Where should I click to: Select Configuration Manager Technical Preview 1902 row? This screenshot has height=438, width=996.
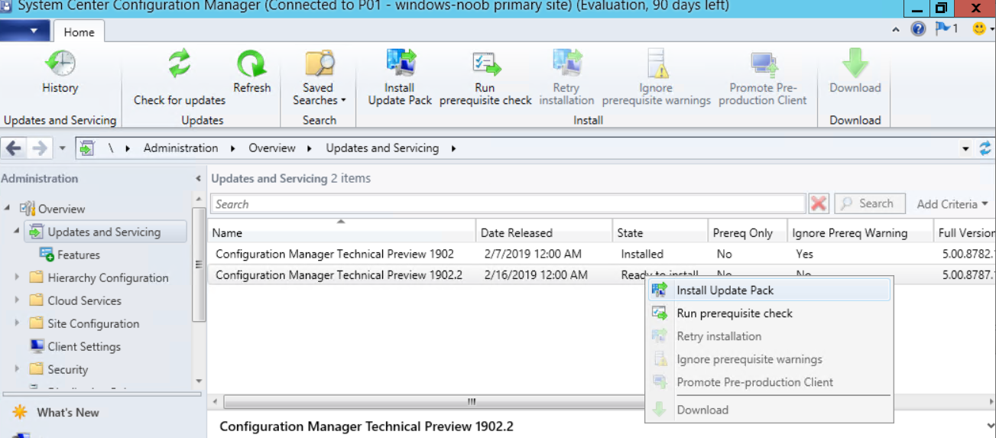pos(601,254)
